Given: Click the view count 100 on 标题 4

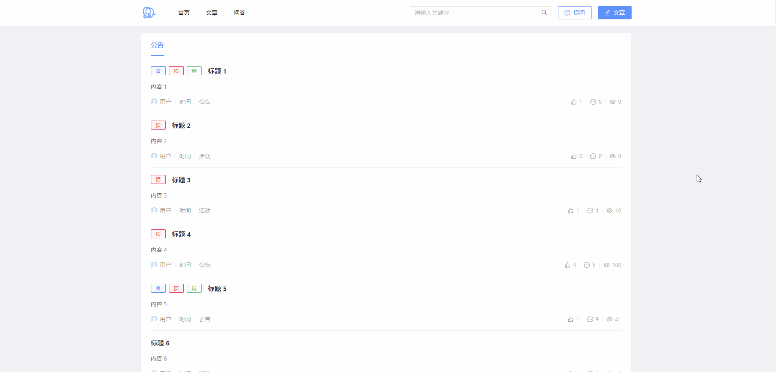Looking at the screenshot, I should pos(616,265).
